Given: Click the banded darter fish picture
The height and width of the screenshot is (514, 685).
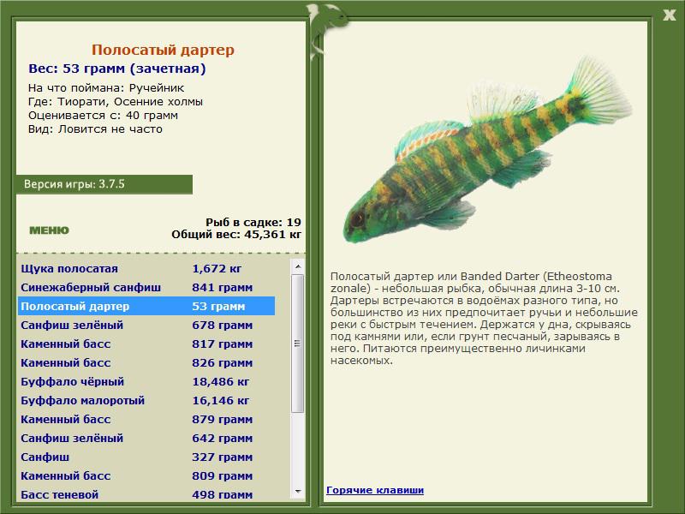Looking at the screenshot, I should point(487,151).
